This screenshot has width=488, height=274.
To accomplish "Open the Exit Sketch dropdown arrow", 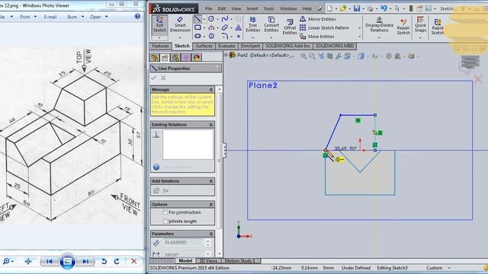I will tap(159, 37).
